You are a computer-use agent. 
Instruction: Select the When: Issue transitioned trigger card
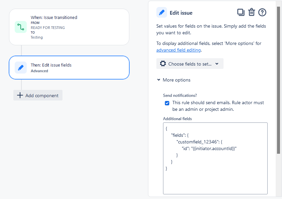69,27
